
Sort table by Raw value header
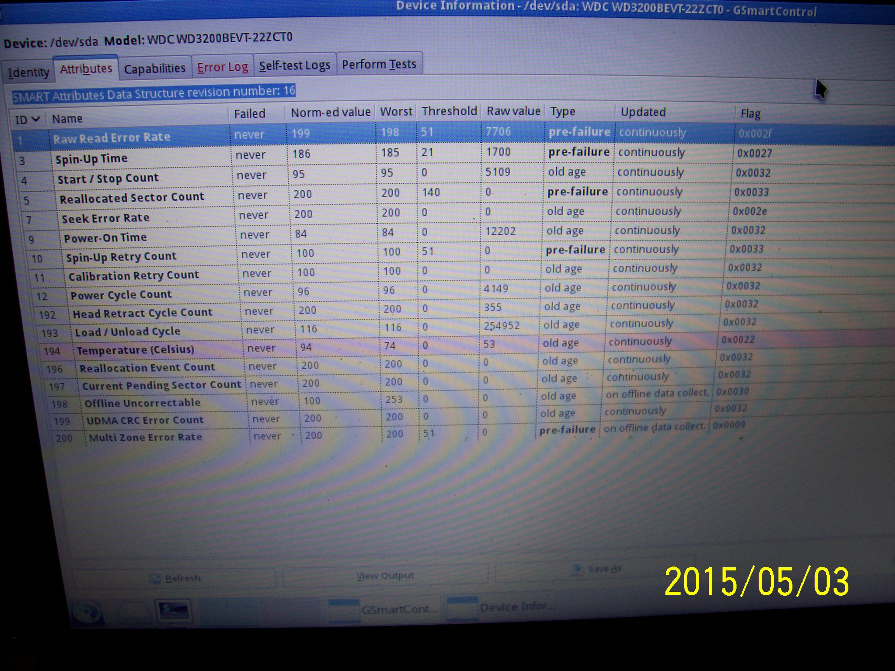513,111
